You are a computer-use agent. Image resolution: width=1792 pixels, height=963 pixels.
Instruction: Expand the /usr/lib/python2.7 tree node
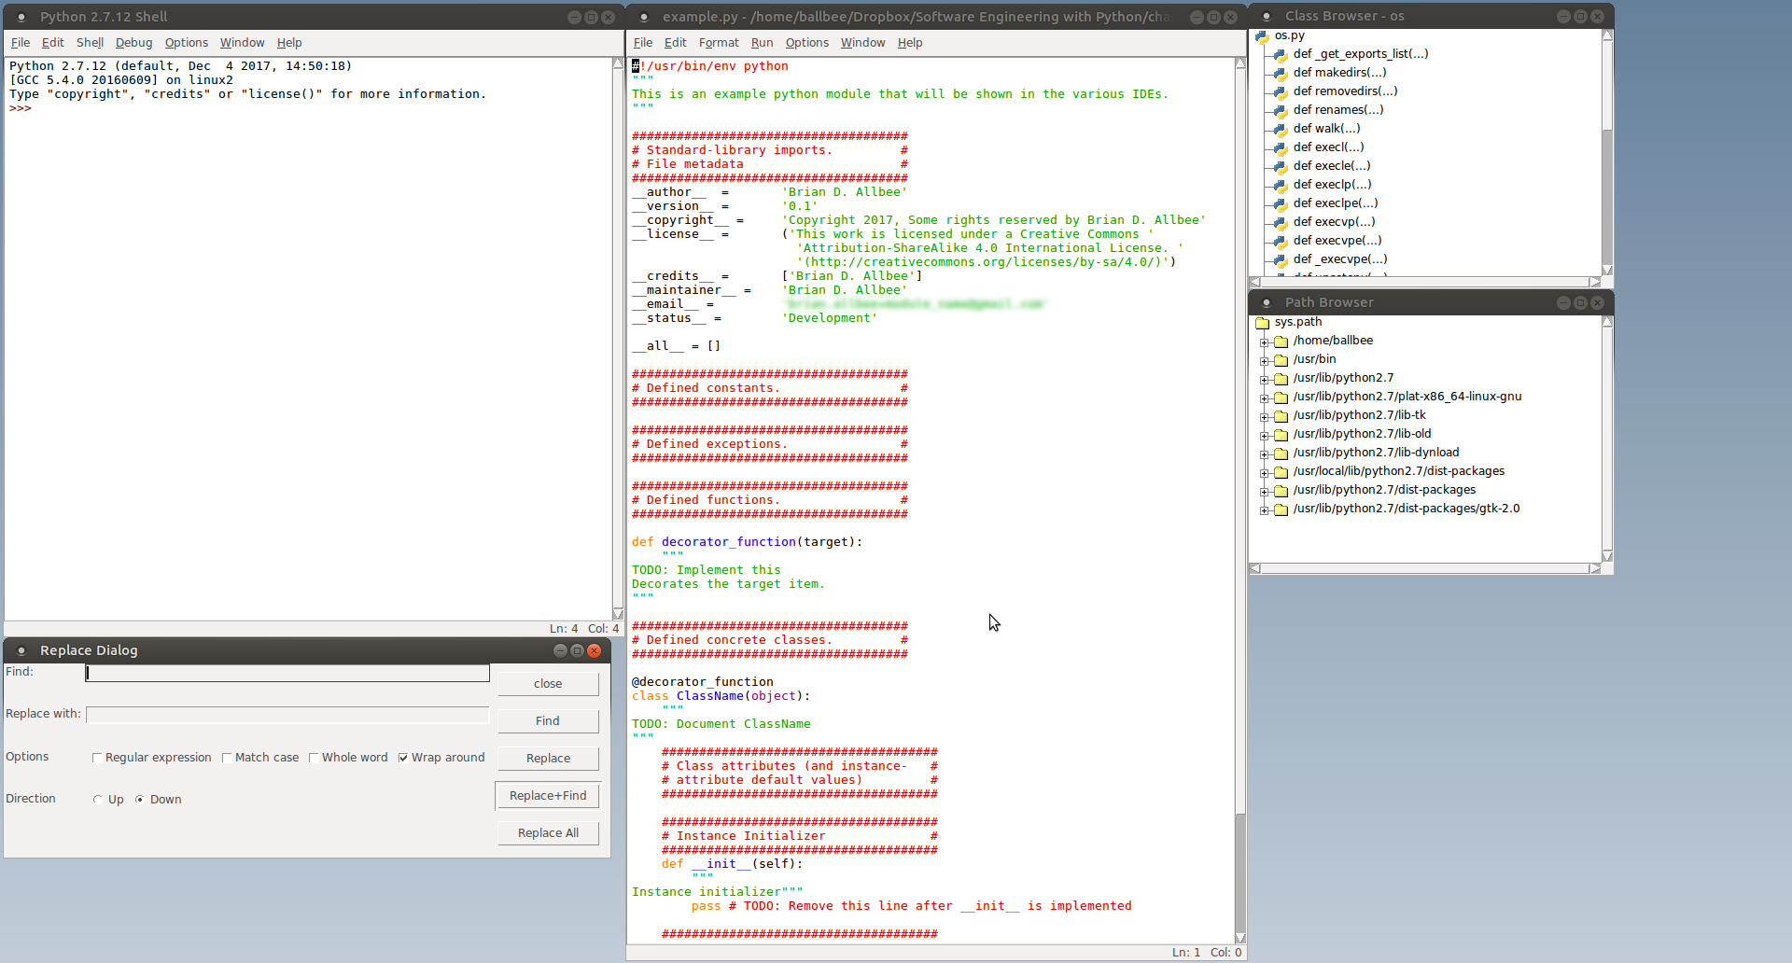click(1264, 379)
